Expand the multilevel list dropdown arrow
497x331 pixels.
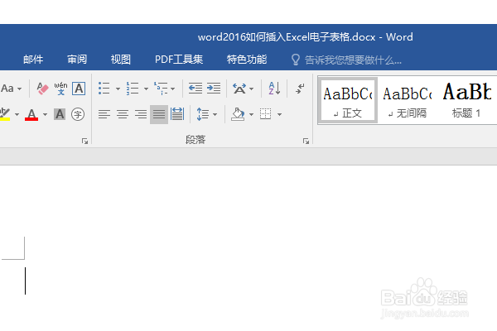point(173,89)
